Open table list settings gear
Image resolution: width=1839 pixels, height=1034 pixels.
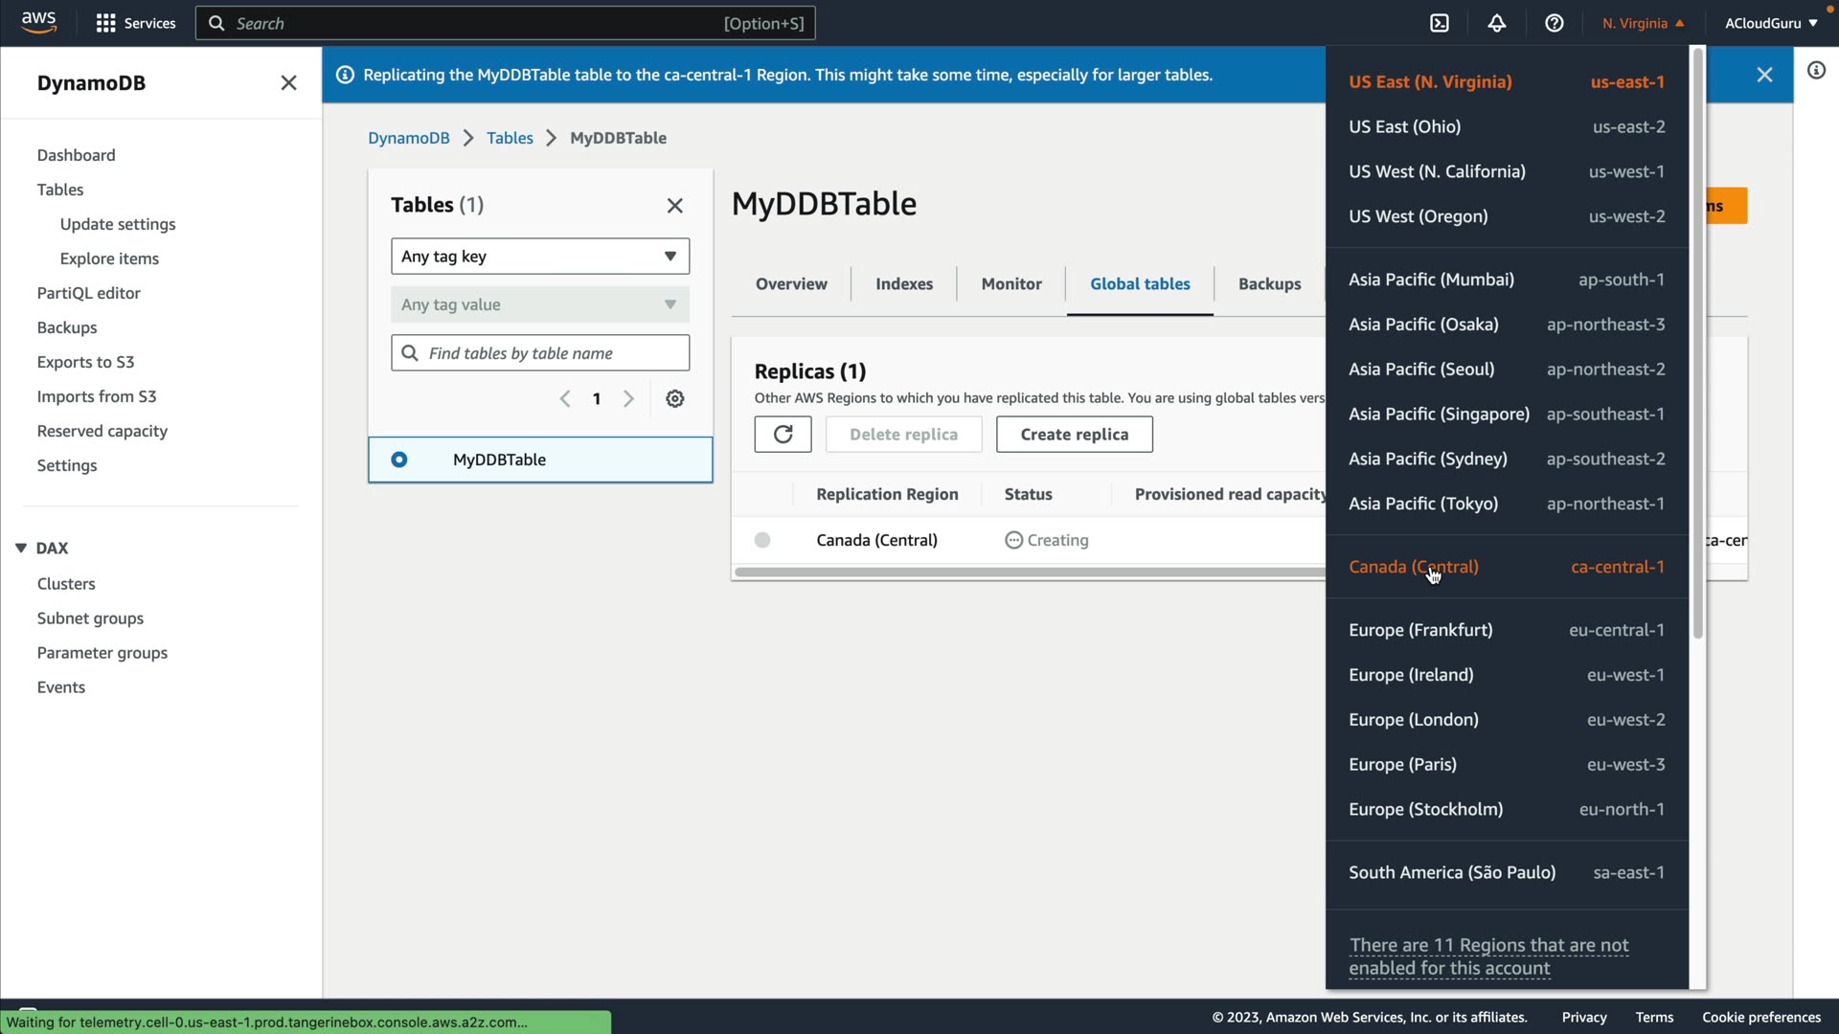click(x=675, y=398)
